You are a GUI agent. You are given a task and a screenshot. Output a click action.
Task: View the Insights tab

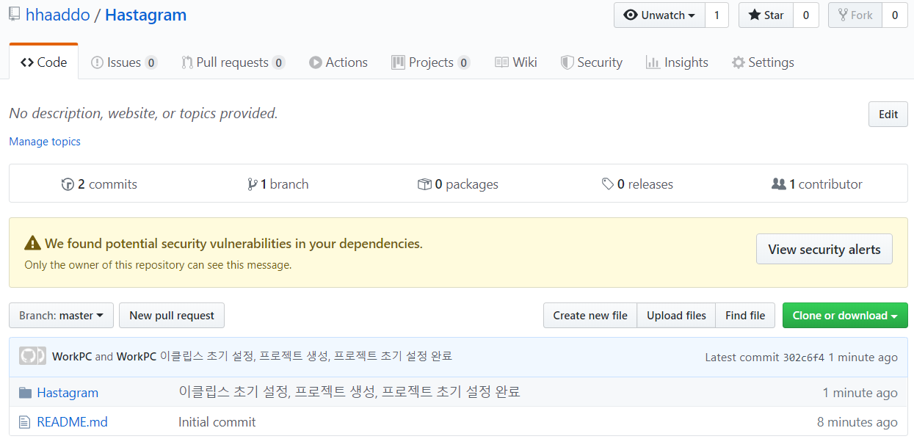point(677,62)
